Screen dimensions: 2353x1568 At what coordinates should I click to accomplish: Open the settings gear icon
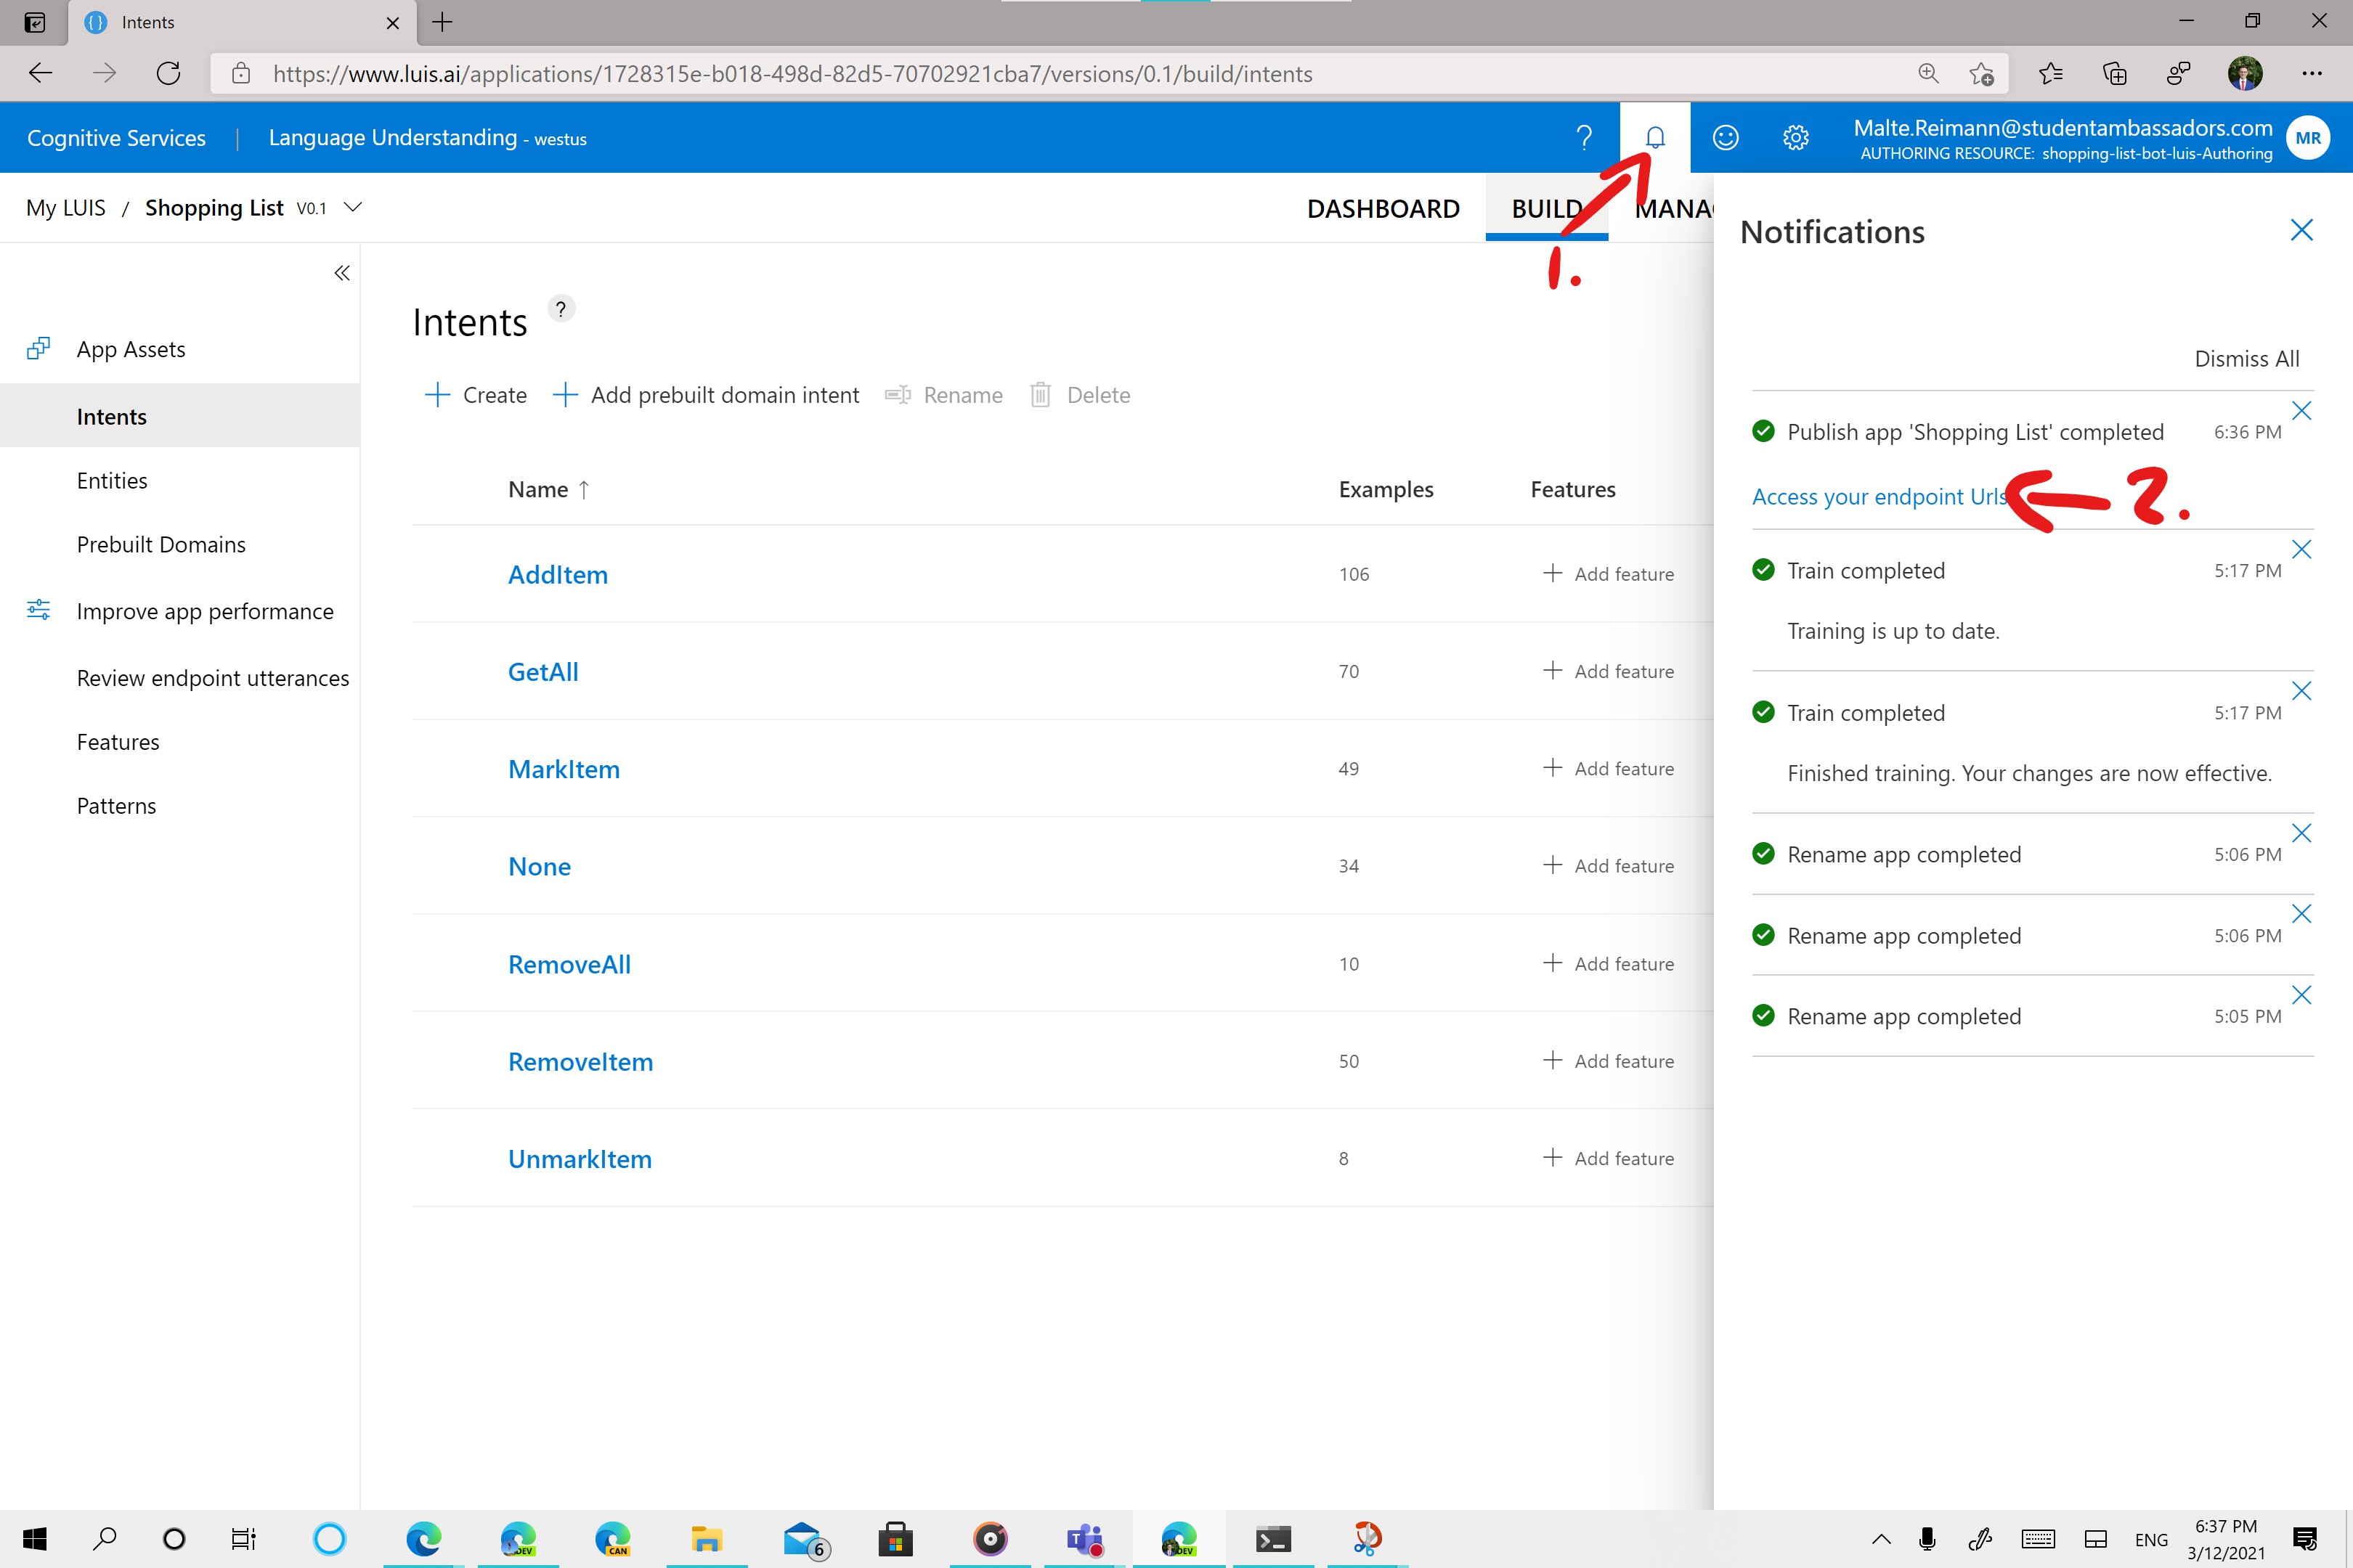coord(1796,137)
